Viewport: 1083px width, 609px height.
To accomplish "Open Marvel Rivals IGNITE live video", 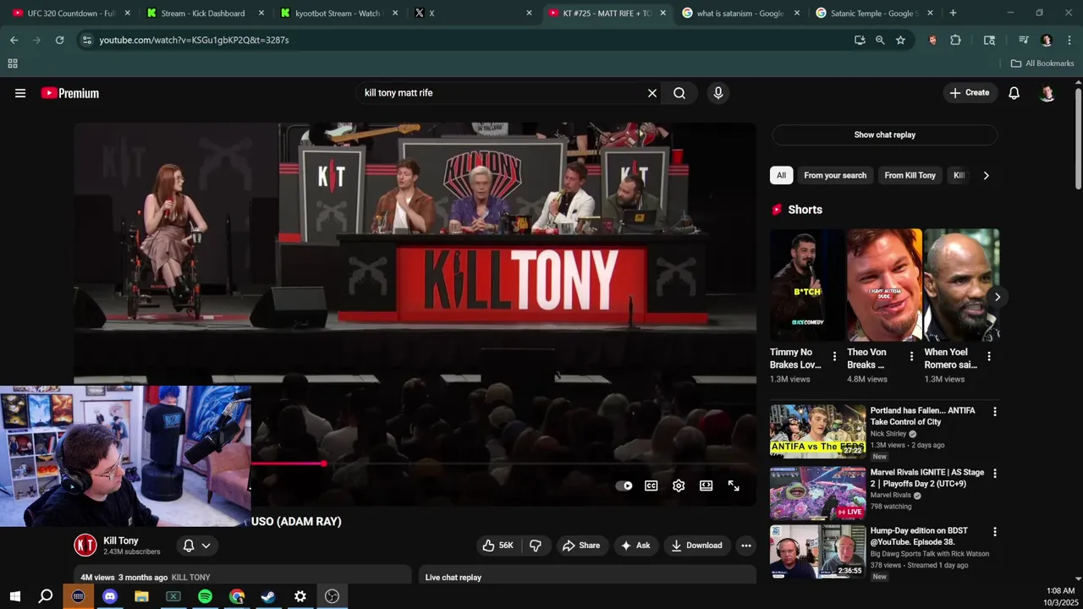I will 817,493.
